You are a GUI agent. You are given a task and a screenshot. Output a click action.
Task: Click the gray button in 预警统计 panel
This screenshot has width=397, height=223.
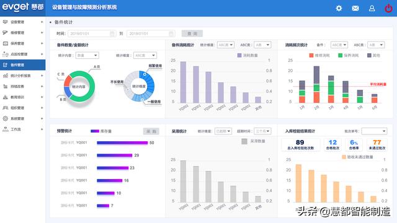tap(151, 131)
